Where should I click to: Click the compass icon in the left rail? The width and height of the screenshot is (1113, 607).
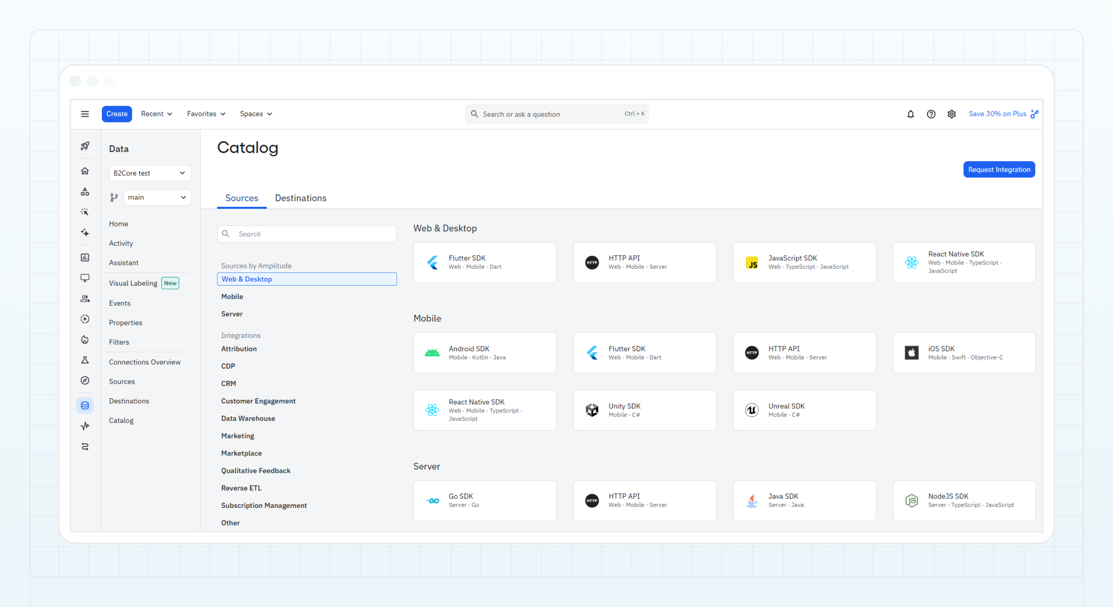[x=85, y=381]
